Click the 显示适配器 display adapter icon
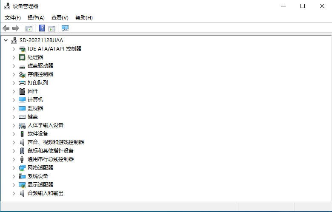The image size is (332, 212). [22, 185]
